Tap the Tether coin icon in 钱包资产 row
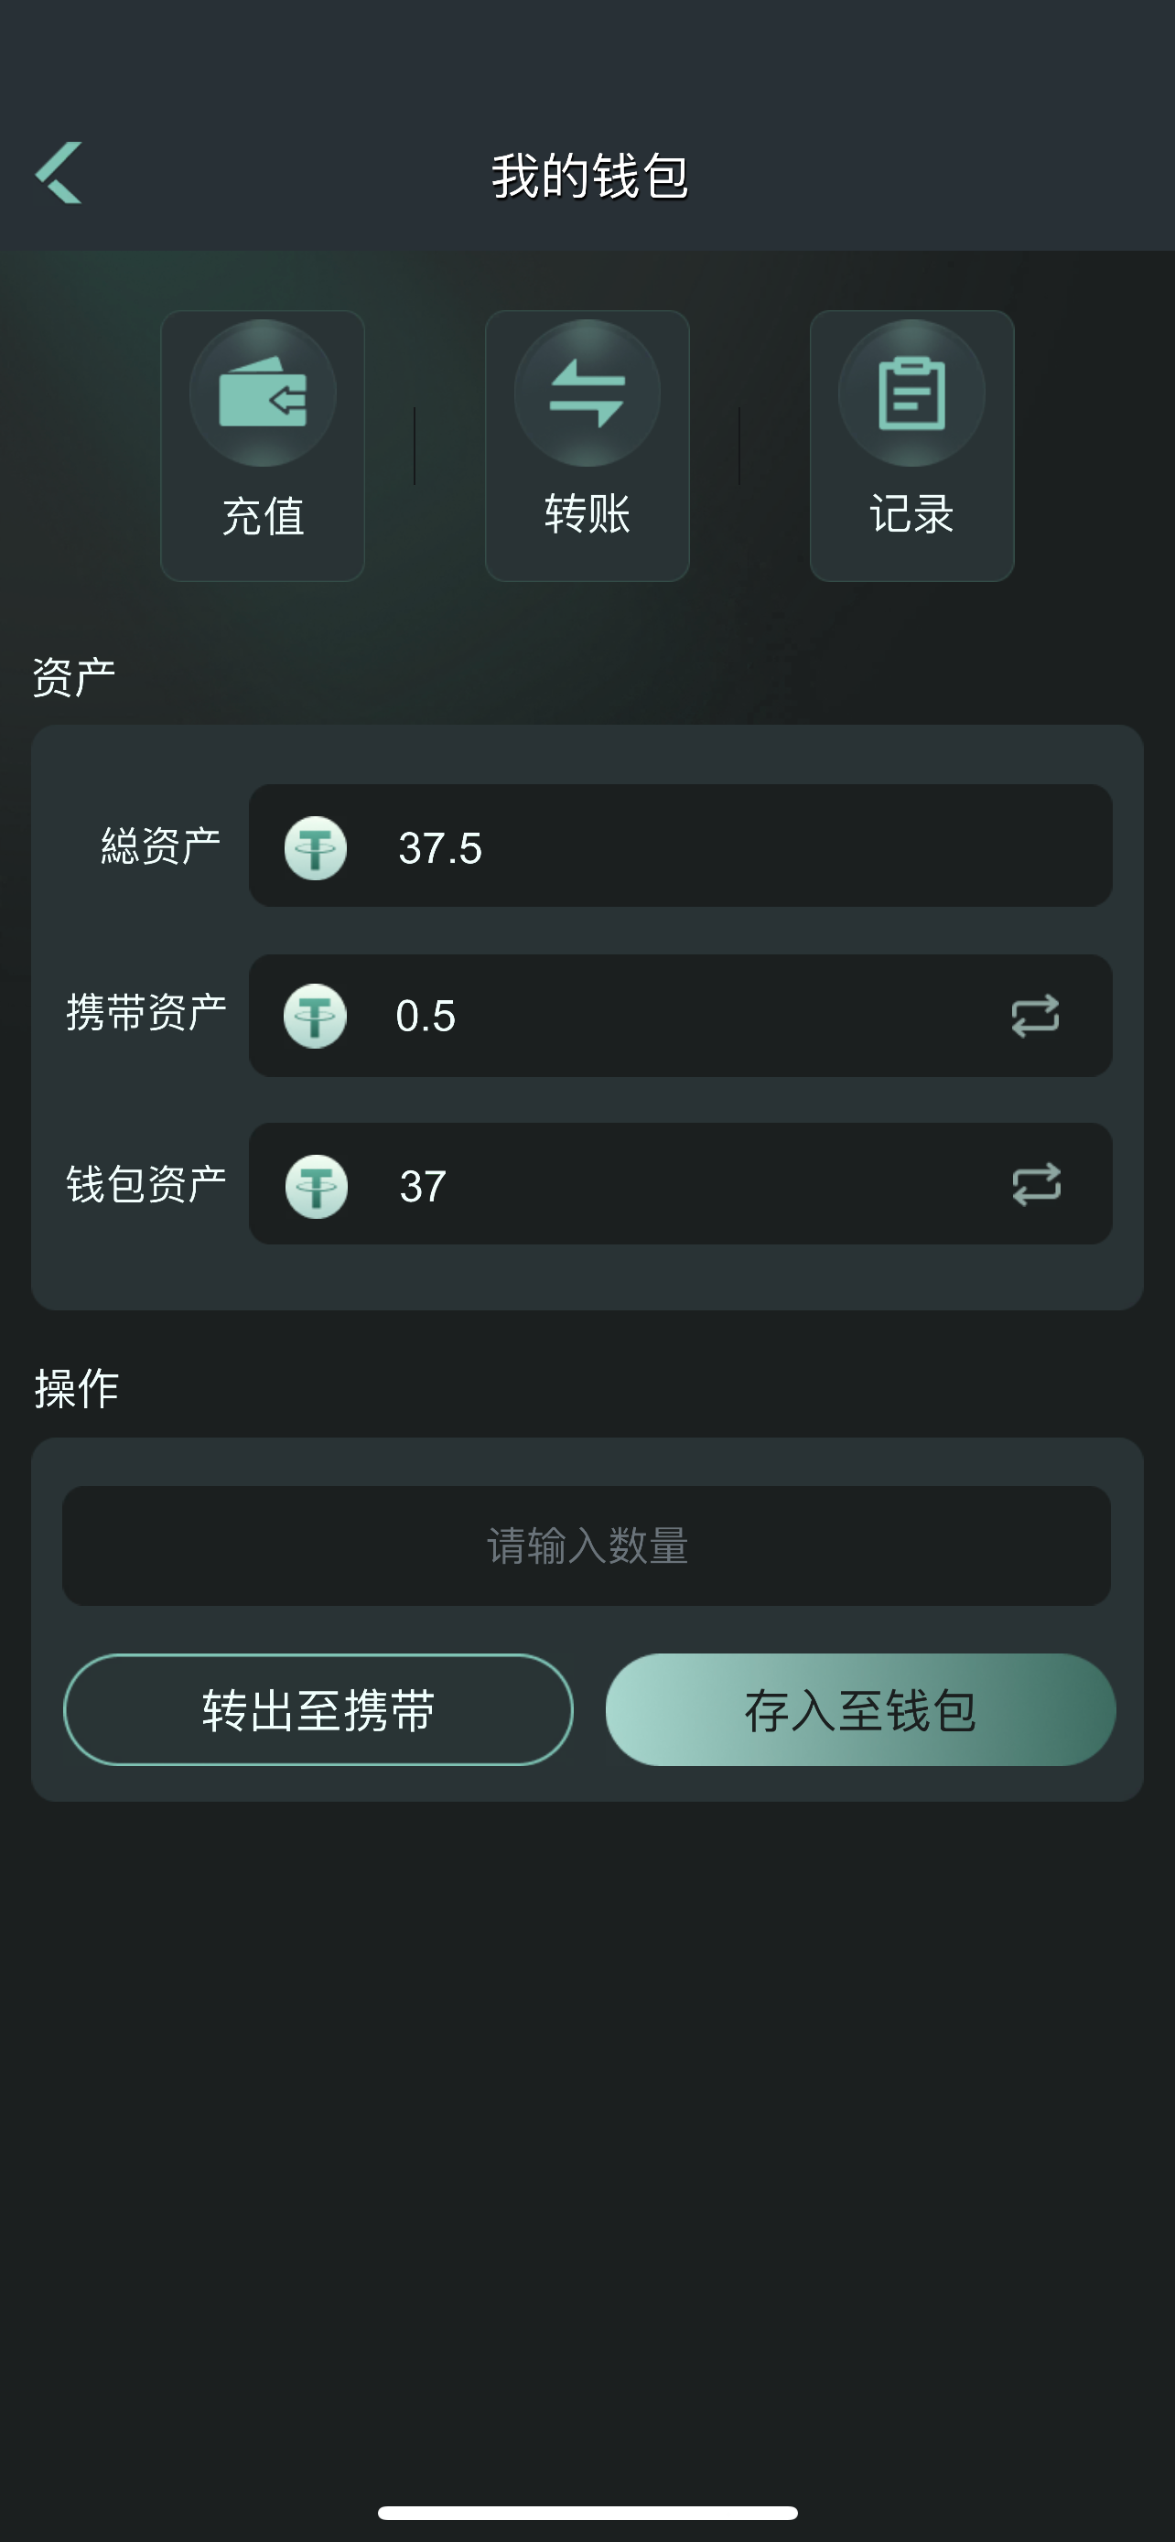The width and height of the screenshot is (1175, 2542). 316,1185
